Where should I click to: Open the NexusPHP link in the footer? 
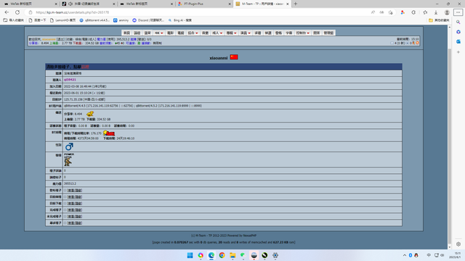tap(250, 236)
